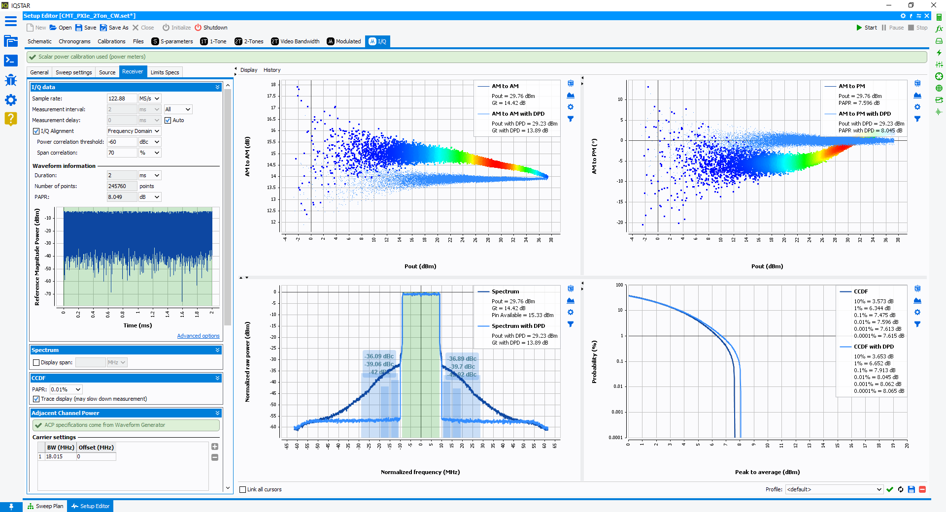Click AM to PM graph area-chart icon

[x=917, y=95]
